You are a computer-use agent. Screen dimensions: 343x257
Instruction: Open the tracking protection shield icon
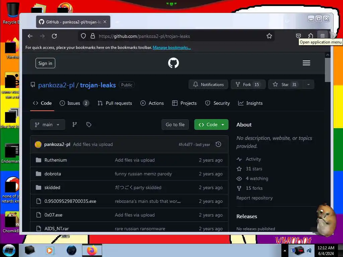(83, 36)
